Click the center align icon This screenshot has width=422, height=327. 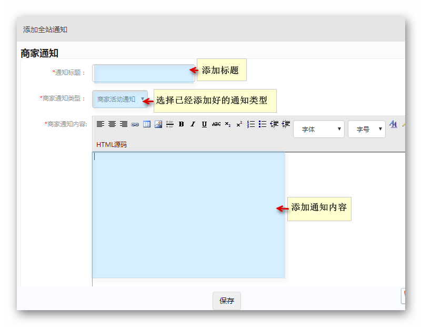(x=112, y=124)
